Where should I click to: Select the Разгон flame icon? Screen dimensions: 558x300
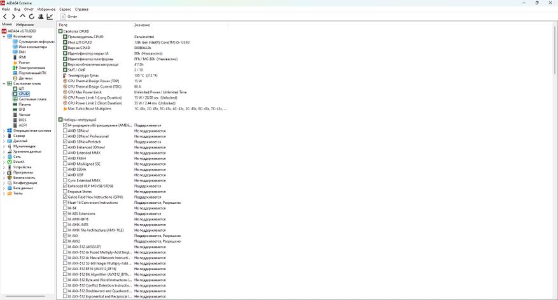15,62
